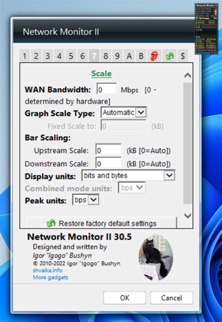222x322 pixels.
Task: Switch to settings tab 1
Action: pyautogui.click(x=25, y=56)
